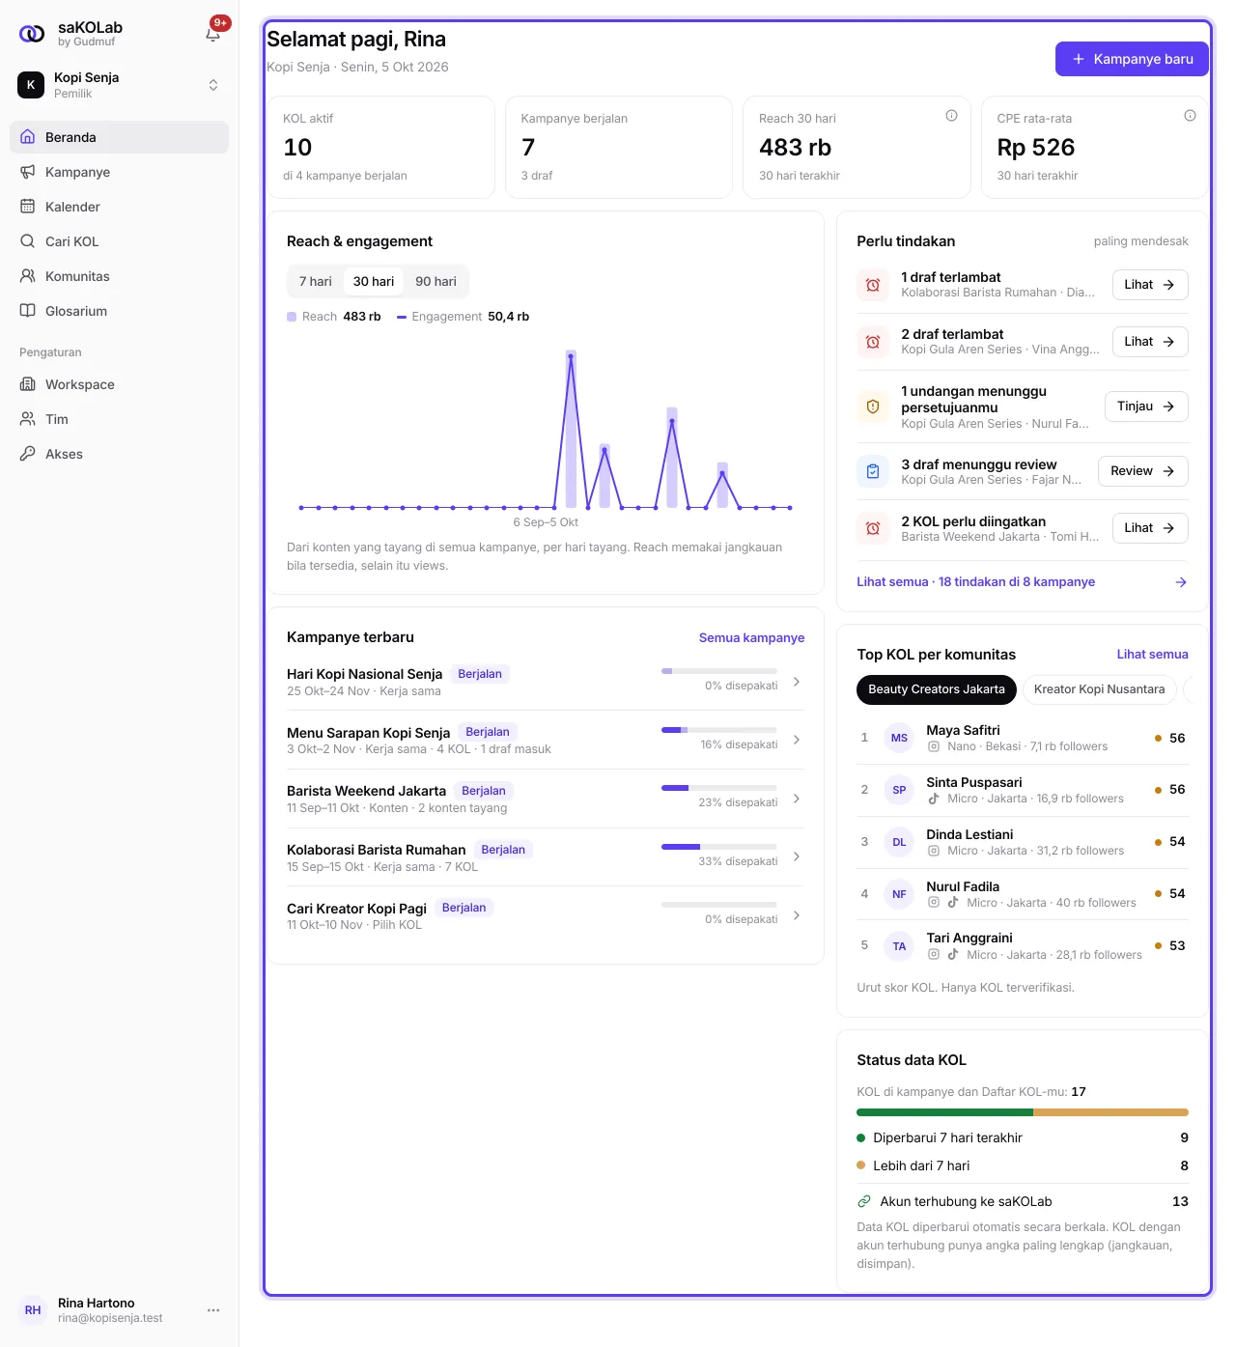The height and width of the screenshot is (1347, 1236).
Task: Open Cari Kreator Kopi Pagi row chevron
Action: pos(797,915)
